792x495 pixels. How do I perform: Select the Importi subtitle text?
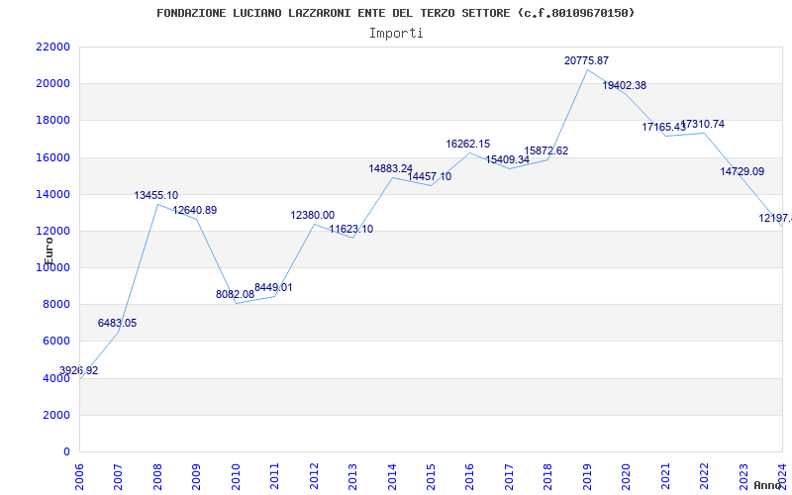click(x=395, y=34)
